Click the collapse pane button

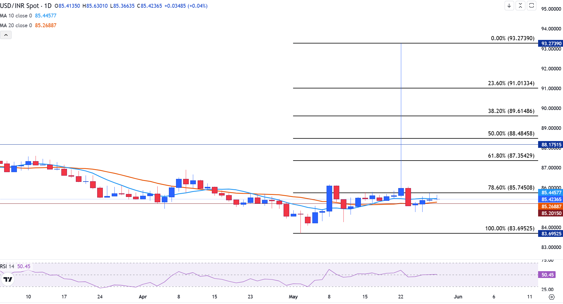520,6
